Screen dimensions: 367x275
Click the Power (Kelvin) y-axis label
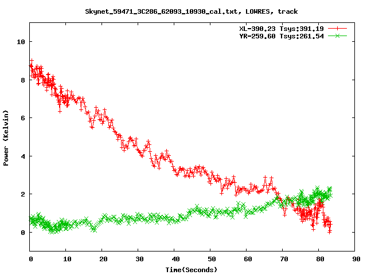[6, 138]
